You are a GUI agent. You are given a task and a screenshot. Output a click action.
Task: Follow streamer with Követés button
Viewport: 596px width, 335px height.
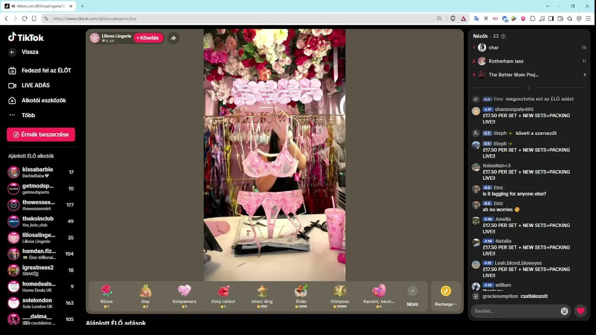click(x=148, y=38)
